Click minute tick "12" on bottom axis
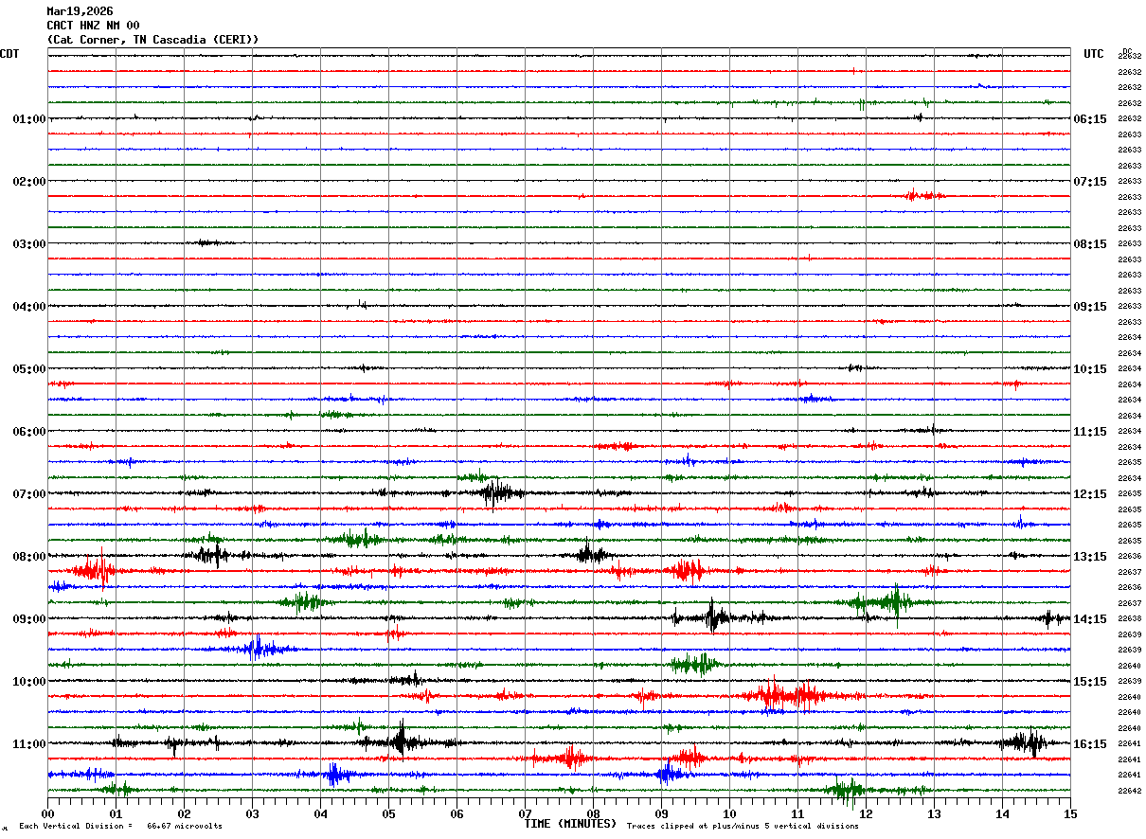Viewport: 1146px width, 839px height. coord(866,813)
